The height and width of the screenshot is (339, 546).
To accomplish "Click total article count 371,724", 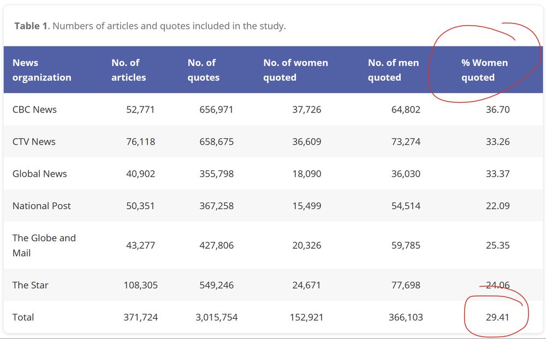I will click(140, 317).
